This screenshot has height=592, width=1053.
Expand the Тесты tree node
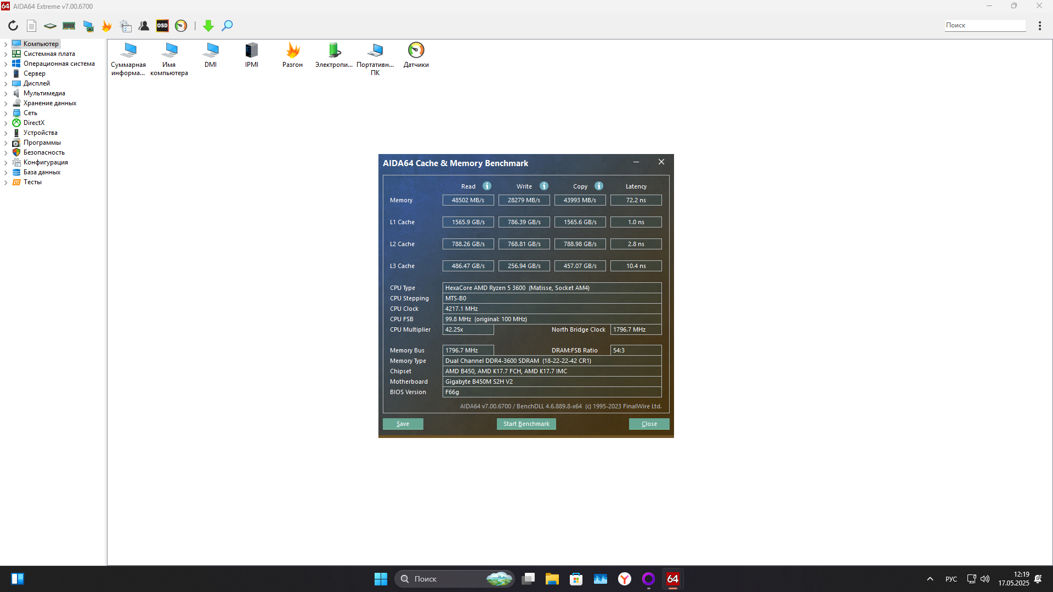tap(6, 183)
